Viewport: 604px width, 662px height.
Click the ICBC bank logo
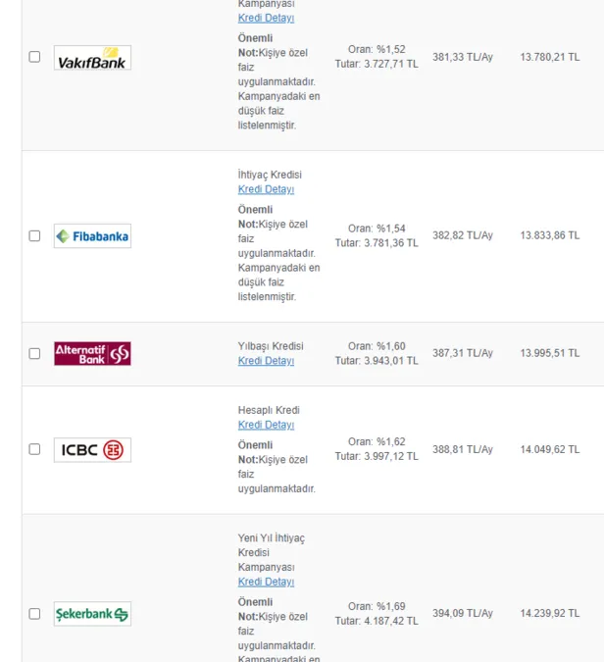(92, 450)
